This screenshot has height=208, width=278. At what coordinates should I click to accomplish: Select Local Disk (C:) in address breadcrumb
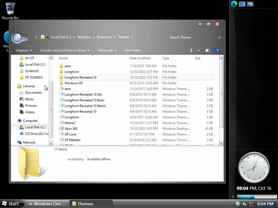61,37
